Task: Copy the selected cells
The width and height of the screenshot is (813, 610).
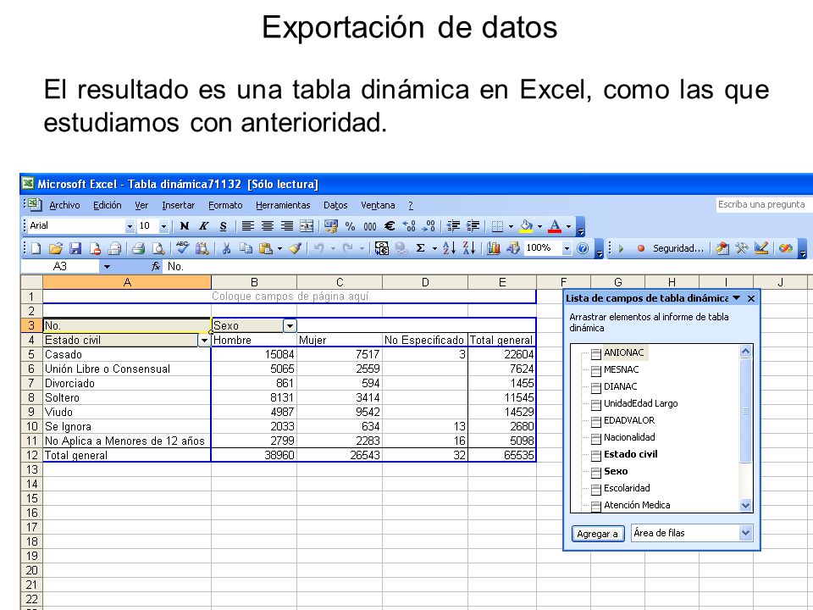Action: tap(246, 248)
